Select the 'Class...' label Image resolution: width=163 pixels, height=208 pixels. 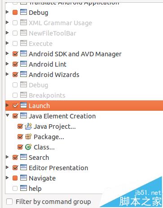pyautogui.click(x=44, y=147)
